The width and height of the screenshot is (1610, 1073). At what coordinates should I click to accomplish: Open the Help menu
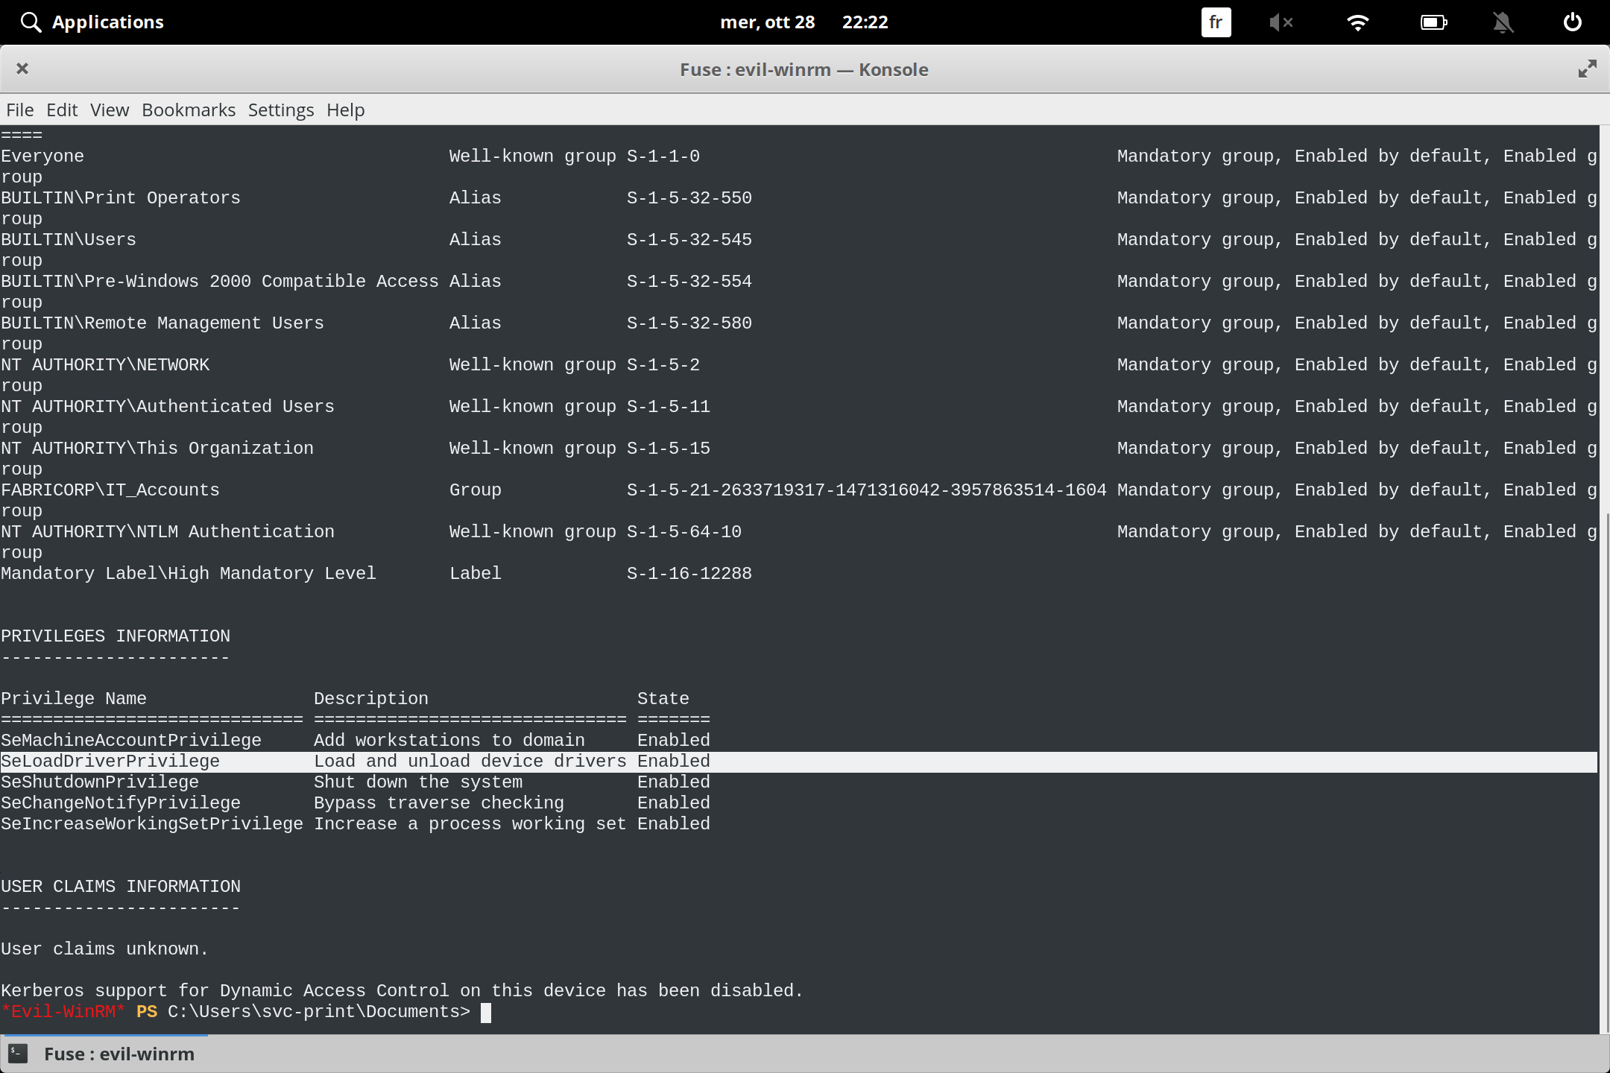(344, 110)
